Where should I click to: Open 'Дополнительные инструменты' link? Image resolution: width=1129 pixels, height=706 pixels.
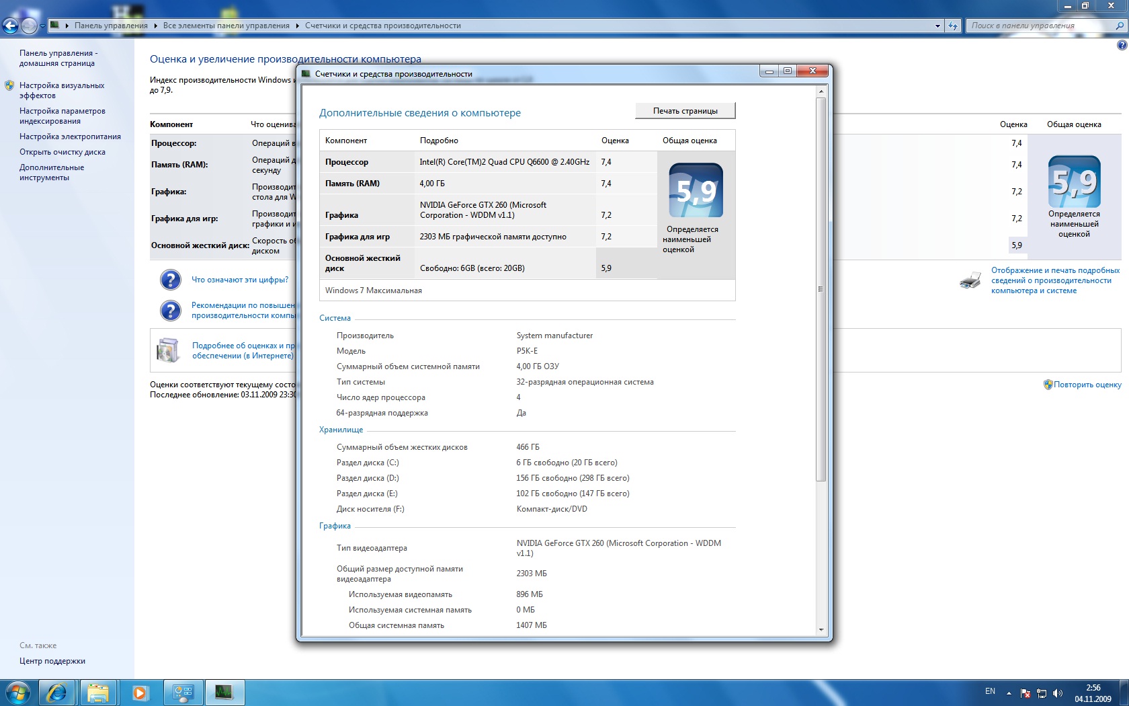[52, 172]
